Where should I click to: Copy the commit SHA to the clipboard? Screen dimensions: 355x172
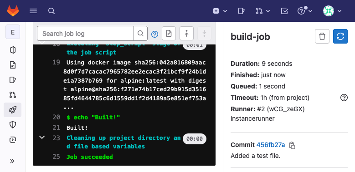(292, 145)
